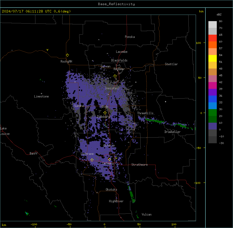Select the dBZ label above the color scale

tap(219, 15)
